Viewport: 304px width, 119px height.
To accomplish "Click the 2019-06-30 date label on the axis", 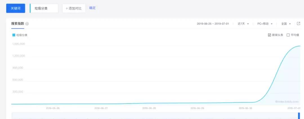I will click(x=245, y=108).
